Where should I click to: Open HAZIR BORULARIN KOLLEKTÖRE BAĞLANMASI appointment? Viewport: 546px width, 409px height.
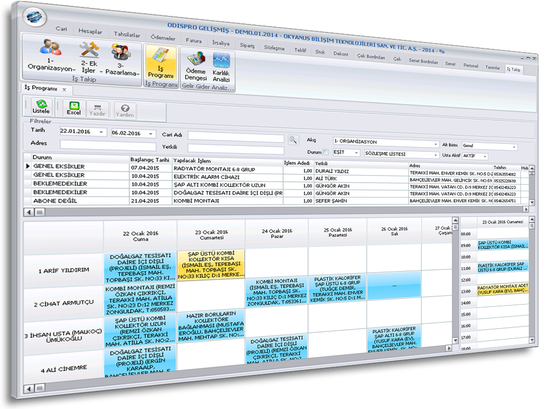point(211,325)
